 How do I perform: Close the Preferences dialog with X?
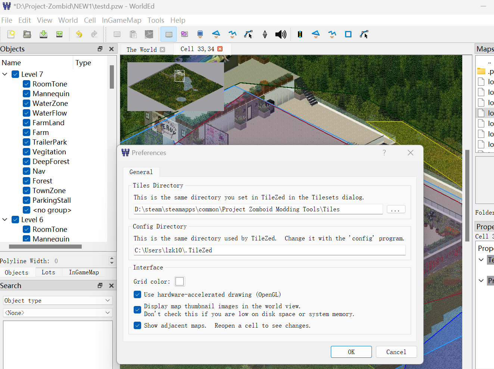[411, 152]
